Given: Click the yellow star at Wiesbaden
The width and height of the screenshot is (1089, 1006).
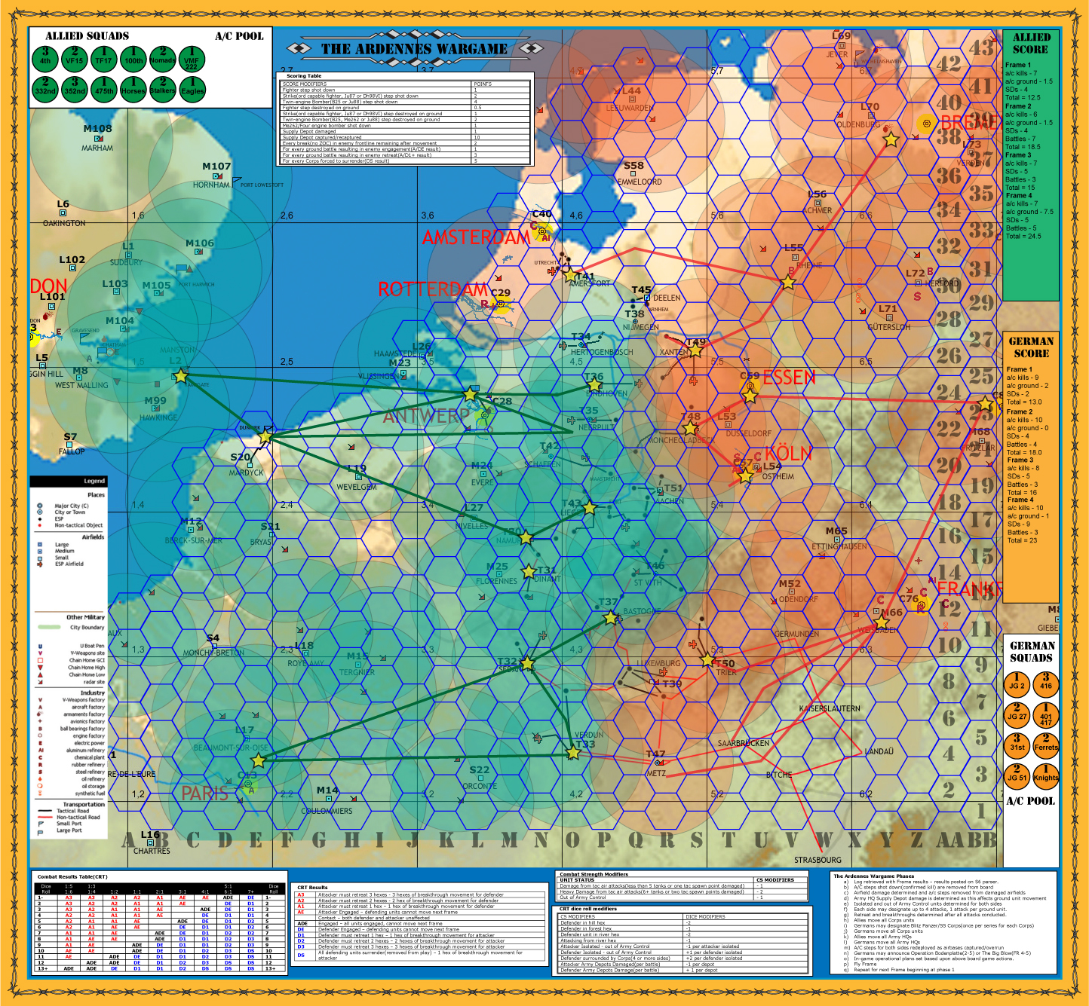Looking at the screenshot, I should 882,623.
